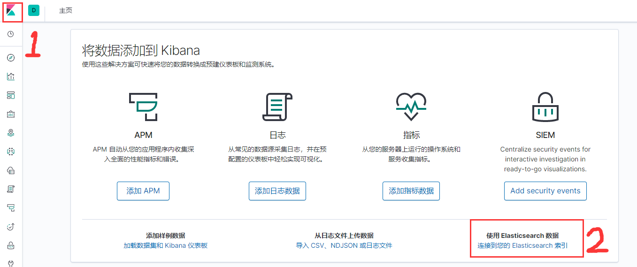Open 导入 CSV、NDJSON 或日志文件 link
637x267 pixels.
tap(344, 245)
